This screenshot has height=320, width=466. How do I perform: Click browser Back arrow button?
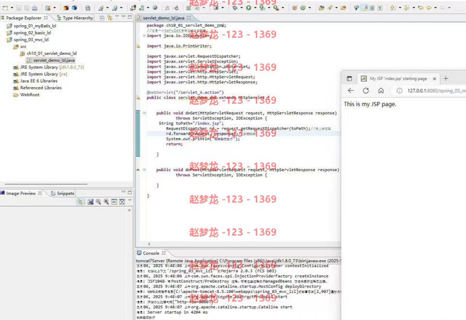(x=351, y=91)
